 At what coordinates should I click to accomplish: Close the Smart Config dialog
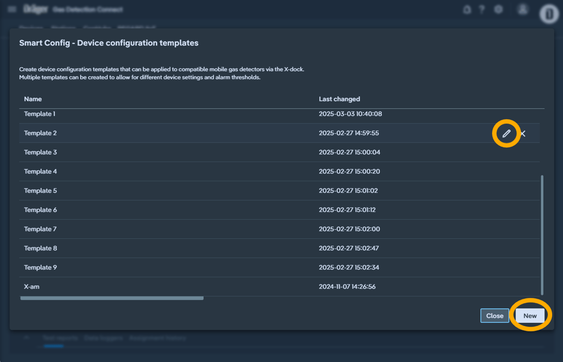[494, 316]
